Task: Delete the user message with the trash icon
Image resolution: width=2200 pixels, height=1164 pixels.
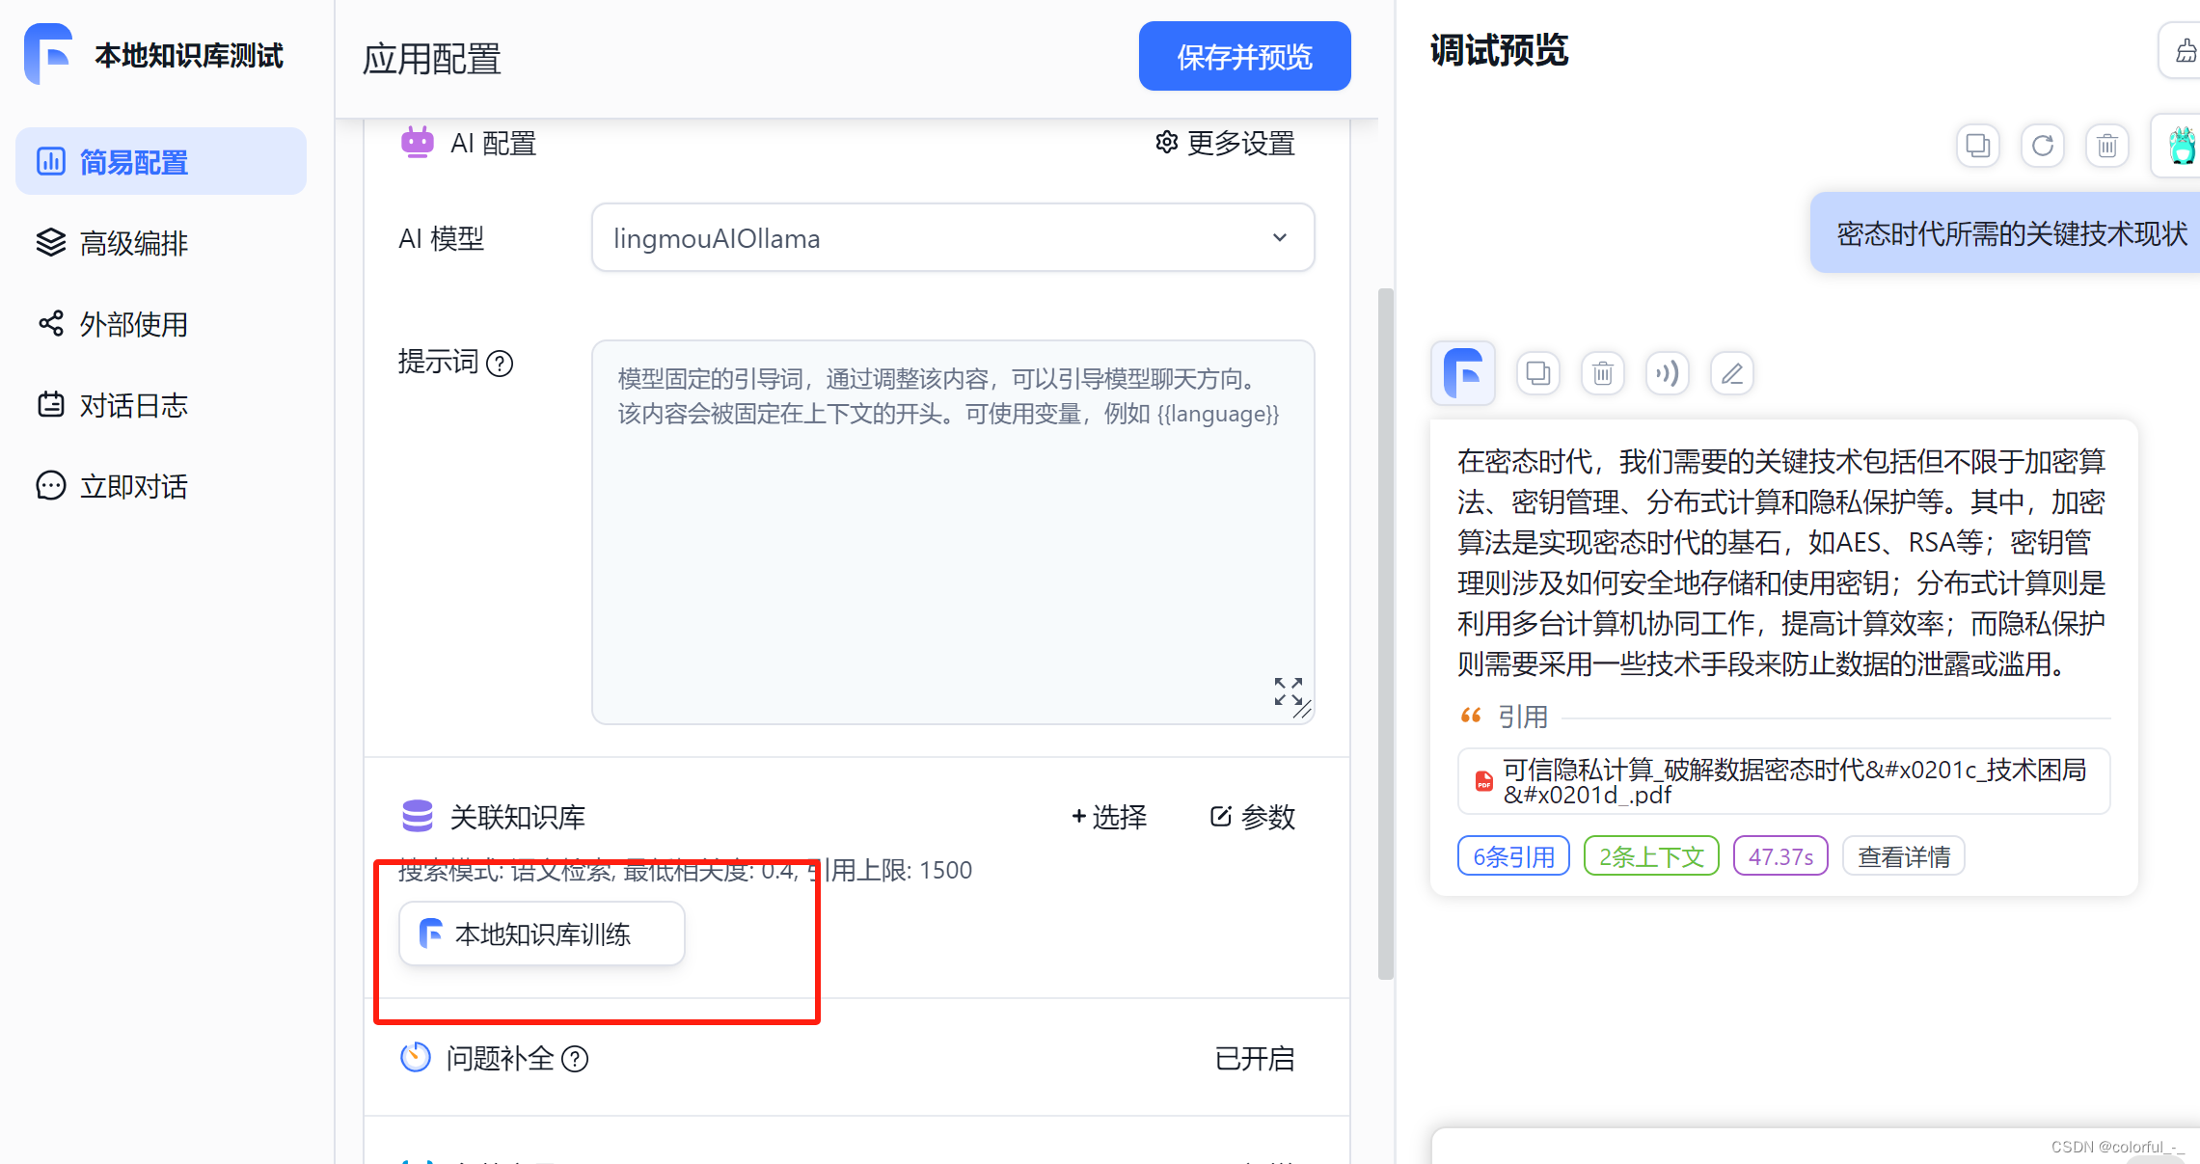Action: tap(2107, 146)
